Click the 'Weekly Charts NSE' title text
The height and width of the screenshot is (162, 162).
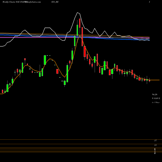[x=11, y=2]
